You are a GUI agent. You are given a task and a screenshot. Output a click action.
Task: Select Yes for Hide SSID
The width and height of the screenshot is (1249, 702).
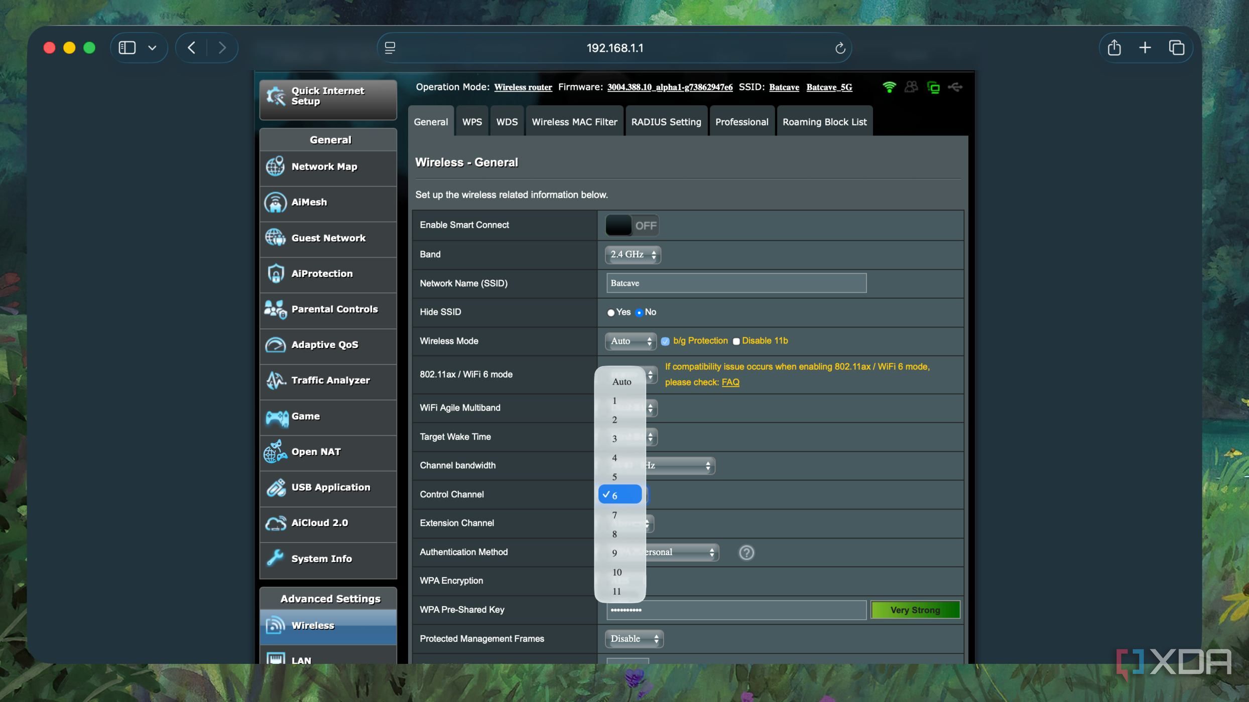[611, 313]
